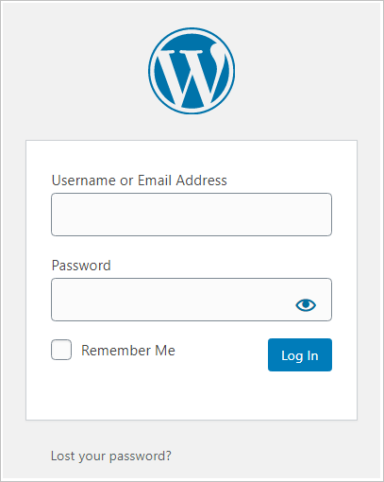Image resolution: width=384 pixels, height=482 pixels.
Task: Select the circular WordPress emblem at top
Action: tap(192, 71)
